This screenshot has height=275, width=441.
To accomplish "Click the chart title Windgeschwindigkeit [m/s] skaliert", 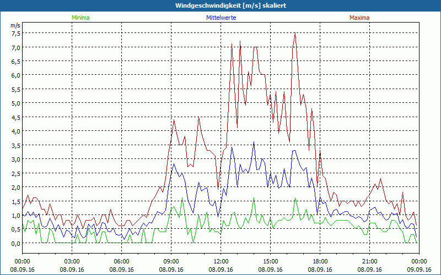I will pyautogui.click(x=230, y=5).
